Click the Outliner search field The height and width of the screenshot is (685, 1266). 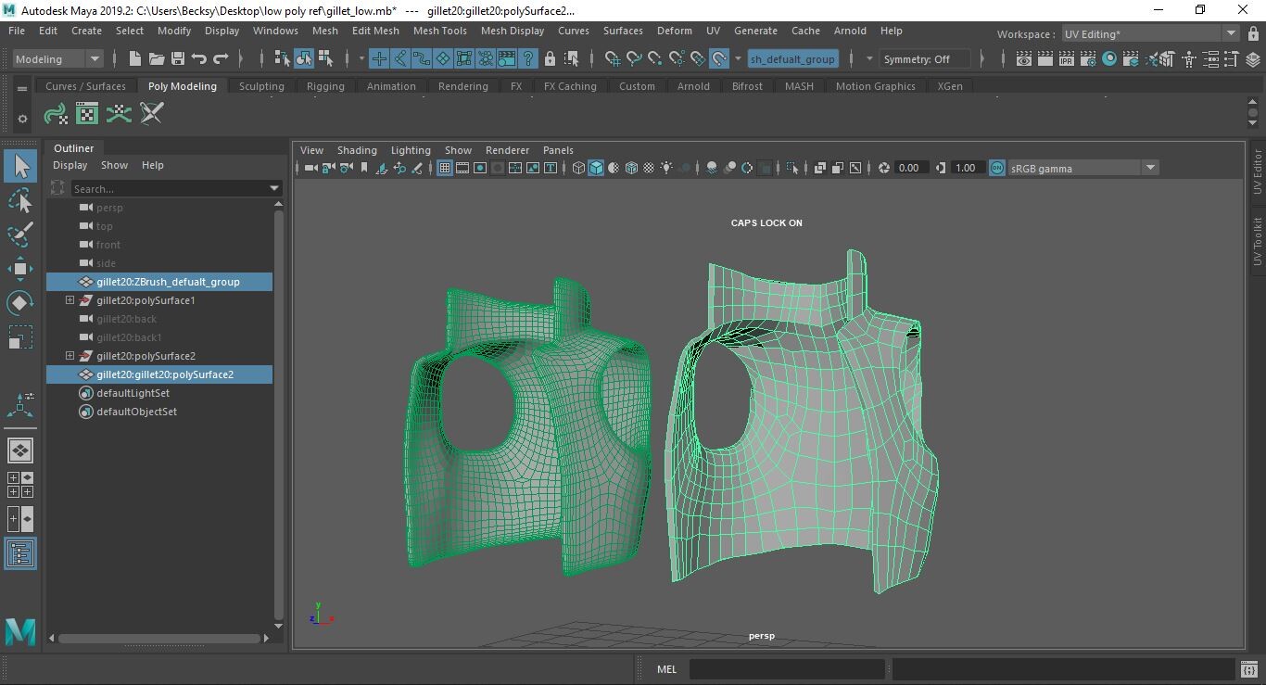171,189
